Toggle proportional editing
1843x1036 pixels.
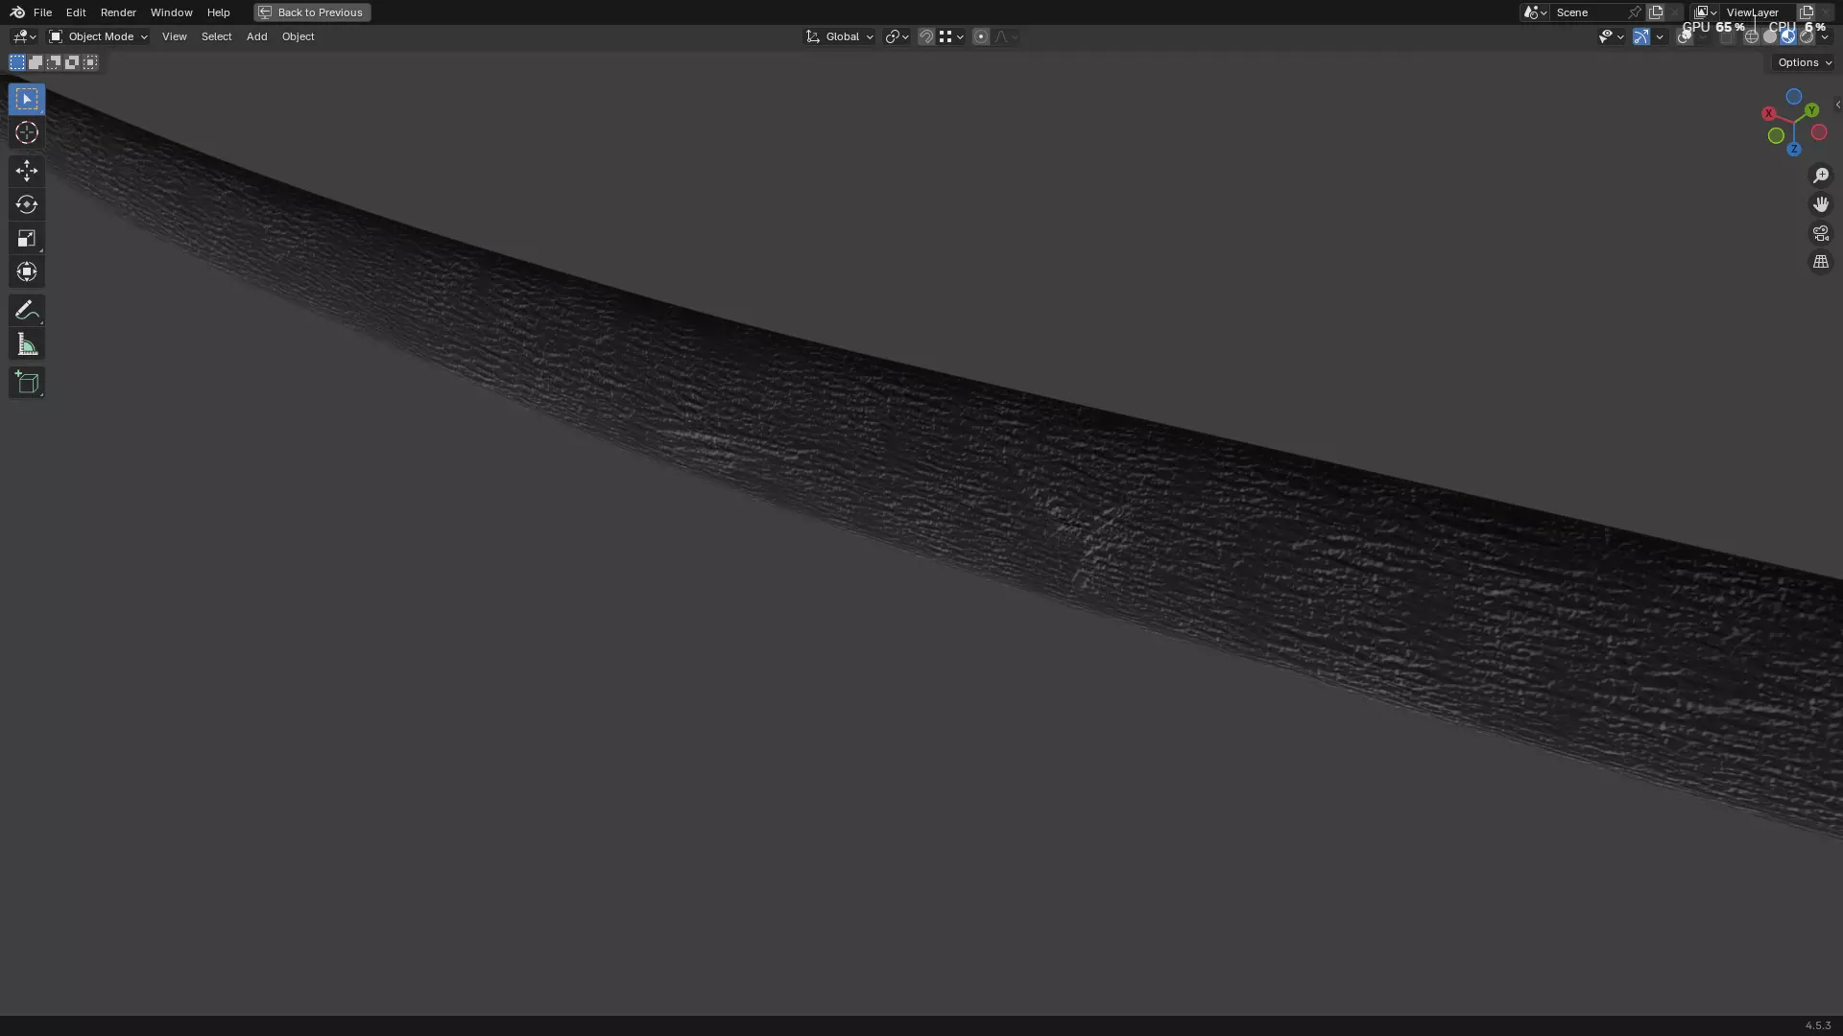980,36
